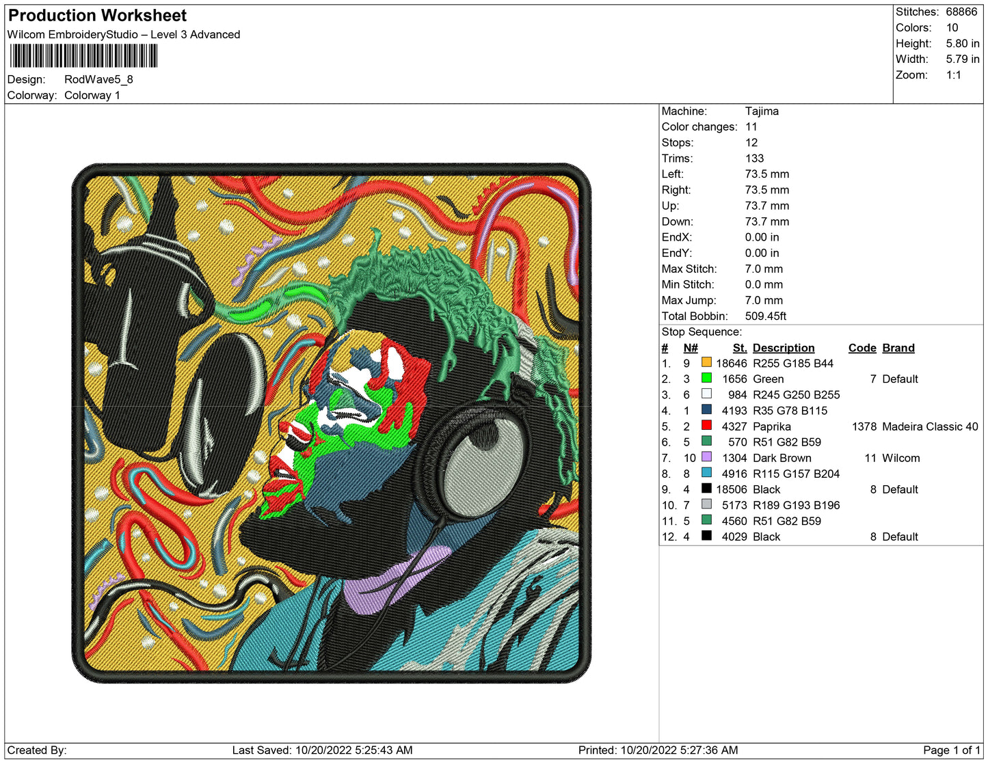Image resolution: width=988 pixels, height=760 pixels.
Task: Select the description "R255 G185 B44"
Action: pyautogui.click(x=793, y=364)
